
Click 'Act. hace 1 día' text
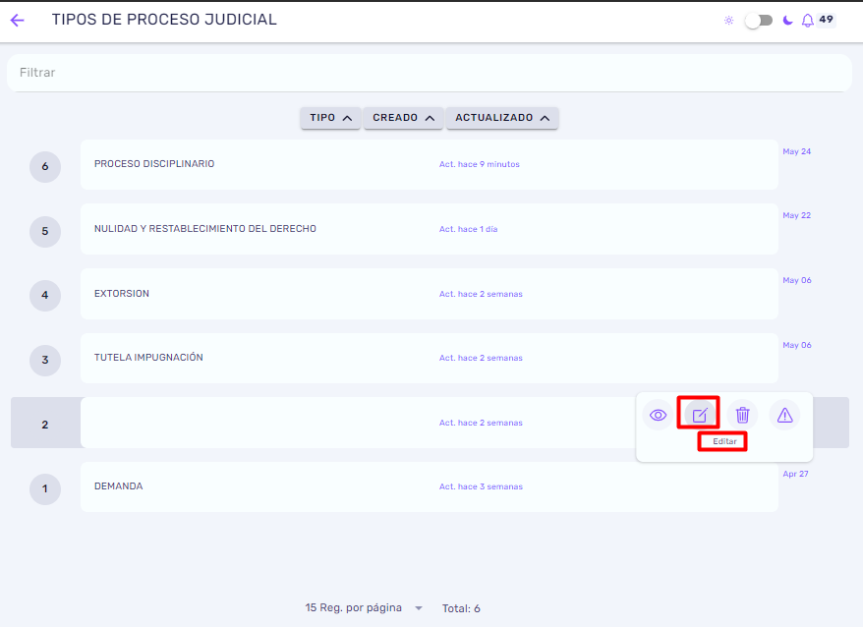[468, 229]
